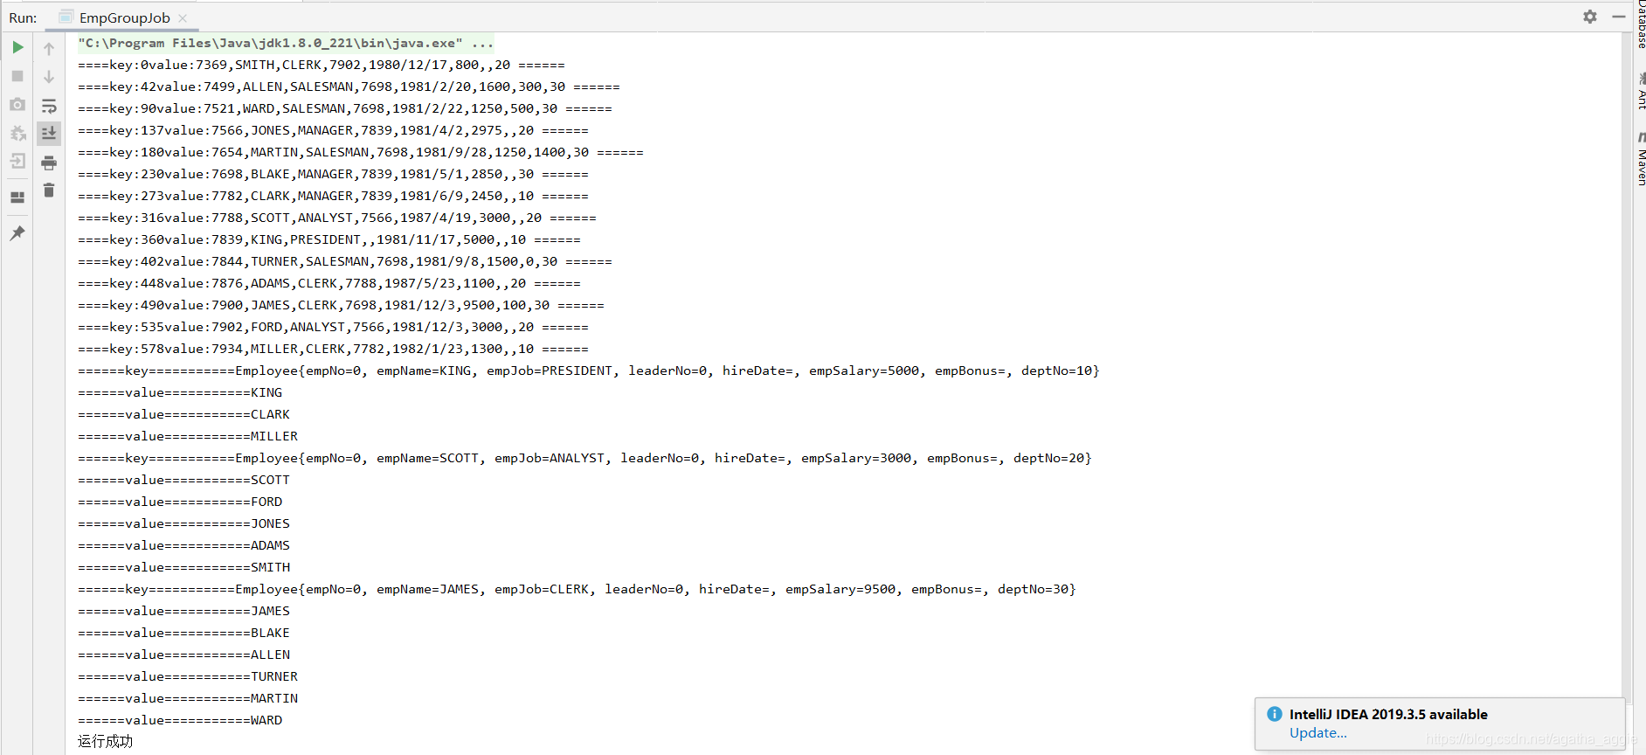
Task: Click the TURNER record line key:402
Action: click(344, 261)
